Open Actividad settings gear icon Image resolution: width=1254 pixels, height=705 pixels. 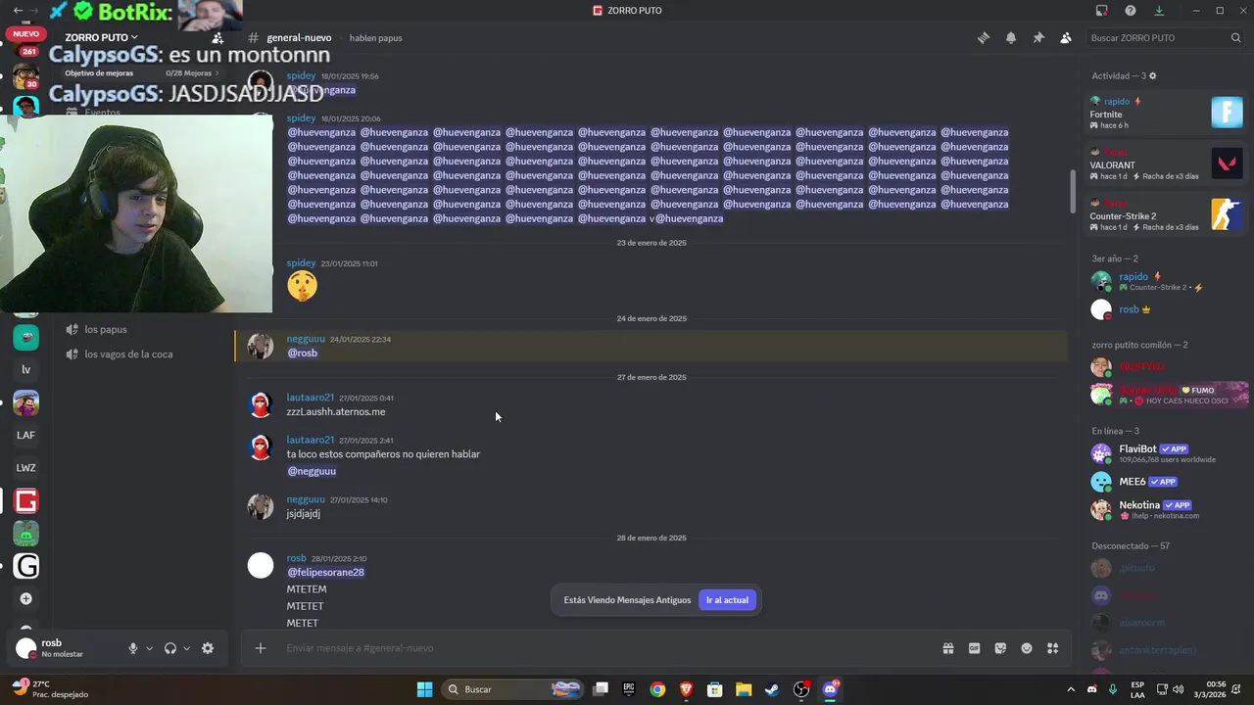[1152, 76]
